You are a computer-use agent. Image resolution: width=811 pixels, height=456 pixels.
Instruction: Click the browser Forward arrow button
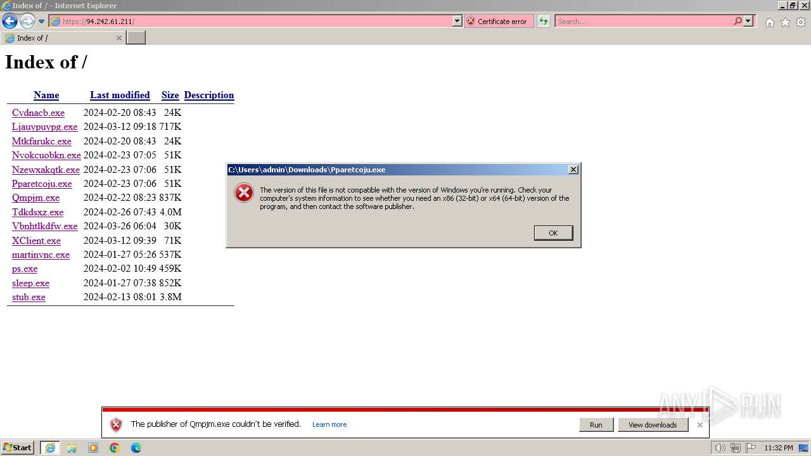pyautogui.click(x=27, y=21)
